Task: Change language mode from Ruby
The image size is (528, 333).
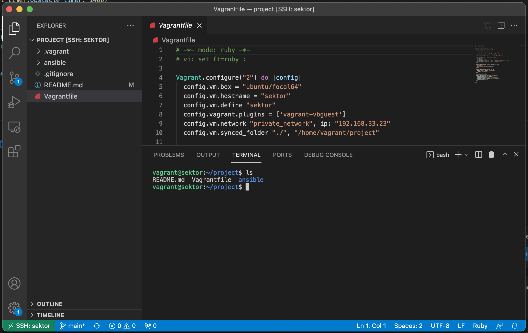Action: pos(480,326)
